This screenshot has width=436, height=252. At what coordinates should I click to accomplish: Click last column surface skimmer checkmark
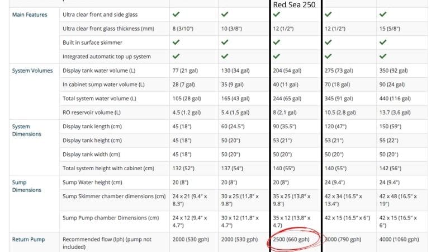[383, 43]
